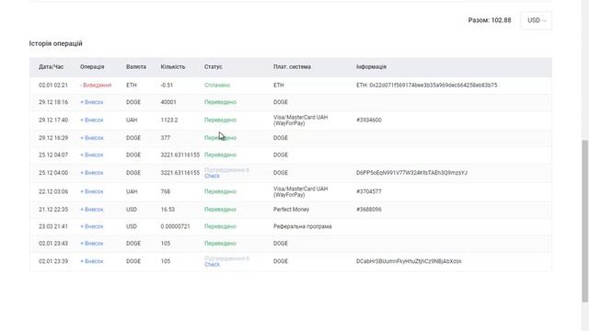The height and width of the screenshot is (331, 589).
Task: Click the 'Операція' column header
Action: coord(92,67)
